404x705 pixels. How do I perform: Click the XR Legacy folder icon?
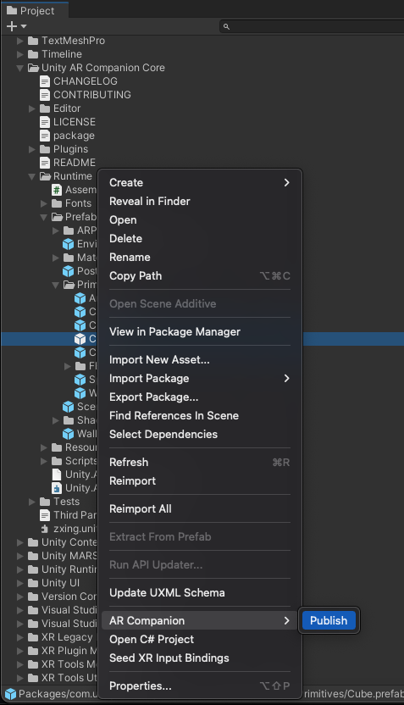pos(33,637)
